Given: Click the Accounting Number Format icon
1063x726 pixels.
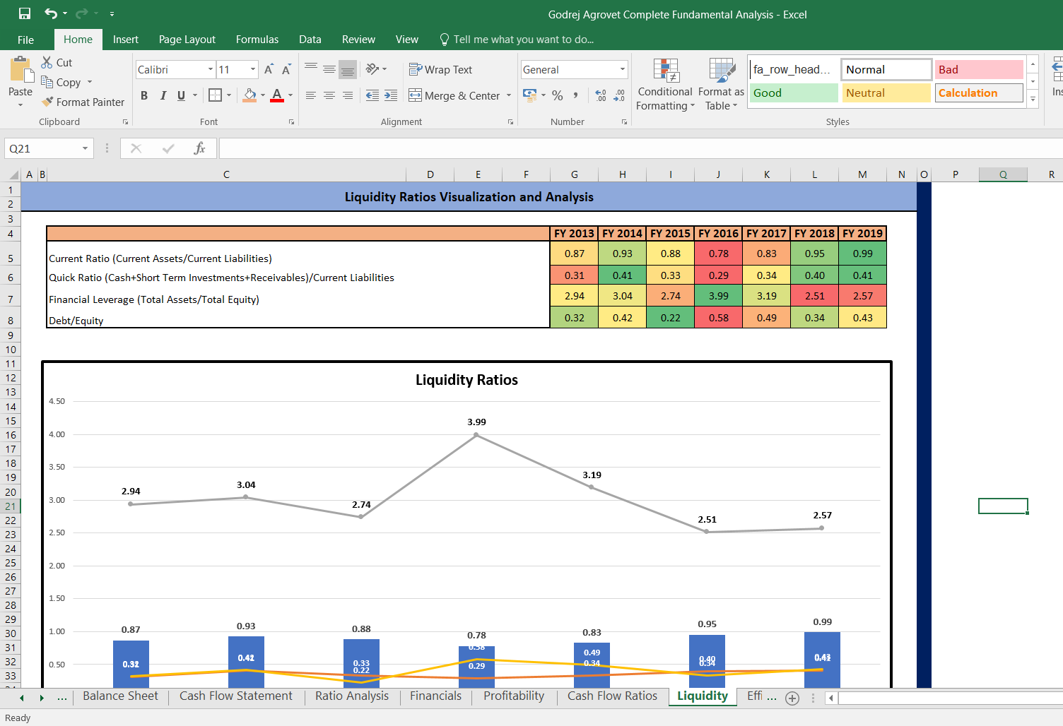Looking at the screenshot, I should (x=529, y=95).
